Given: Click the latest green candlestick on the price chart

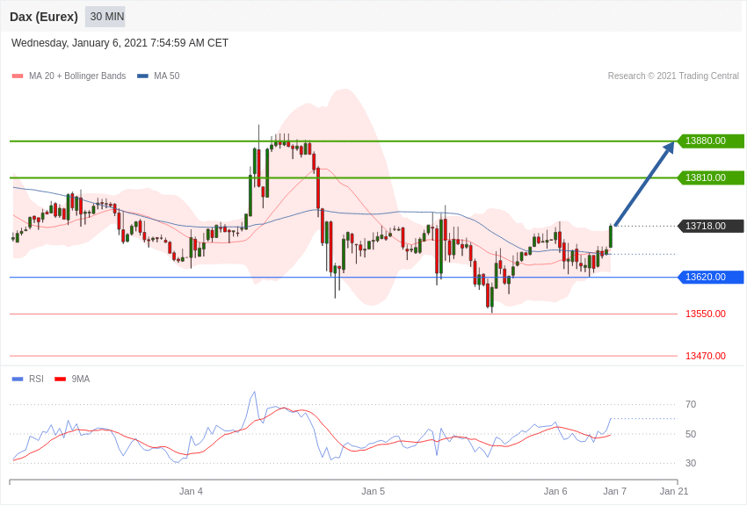Looking at the screenshot, I should pyautogui.click(x=610, y=236).
